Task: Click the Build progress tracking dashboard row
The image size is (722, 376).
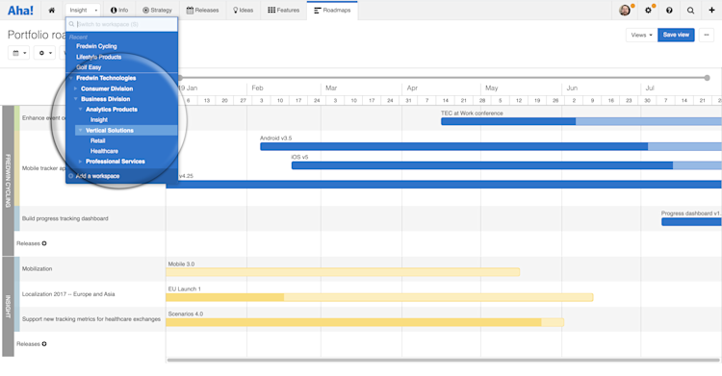Action: click(64, 218)
